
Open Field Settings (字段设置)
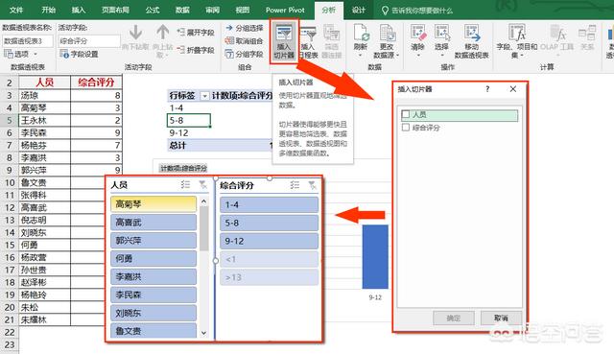pos(79,54)
